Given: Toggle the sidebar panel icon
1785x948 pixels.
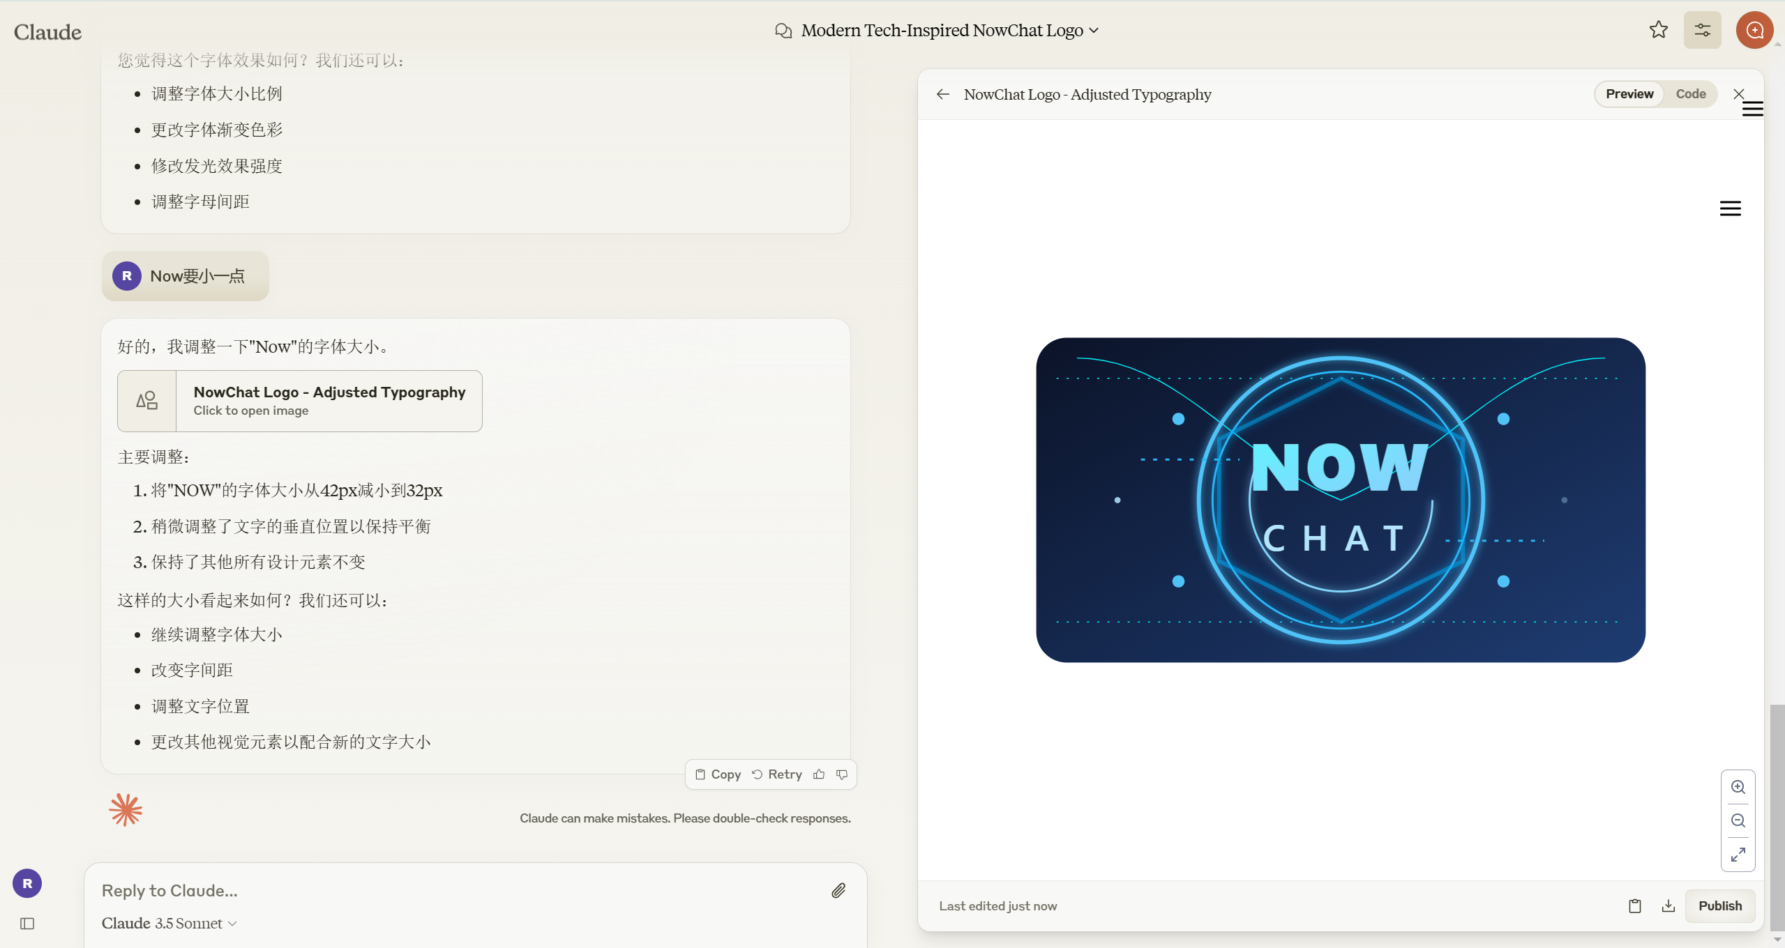Looking at the screenshot, I should 27,924.
